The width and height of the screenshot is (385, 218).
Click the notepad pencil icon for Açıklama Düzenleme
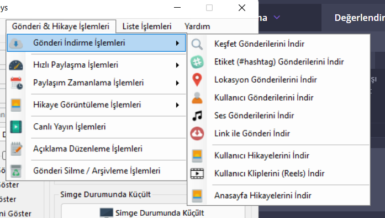[x=17, y=149]
